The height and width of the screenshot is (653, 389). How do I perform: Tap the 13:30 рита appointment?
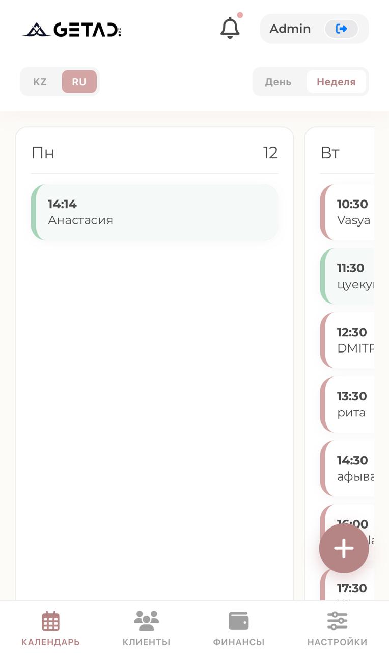coord(349,404)
